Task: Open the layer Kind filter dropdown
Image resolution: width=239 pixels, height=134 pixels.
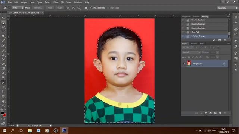Action: (x=188, y=47)
